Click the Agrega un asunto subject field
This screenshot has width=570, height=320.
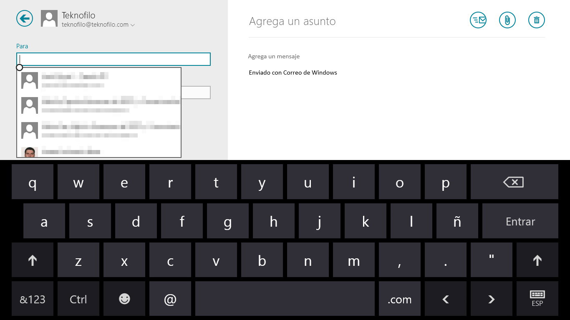355,21
